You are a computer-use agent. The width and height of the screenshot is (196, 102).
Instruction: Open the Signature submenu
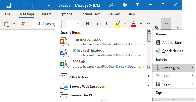tap(174, 84)
